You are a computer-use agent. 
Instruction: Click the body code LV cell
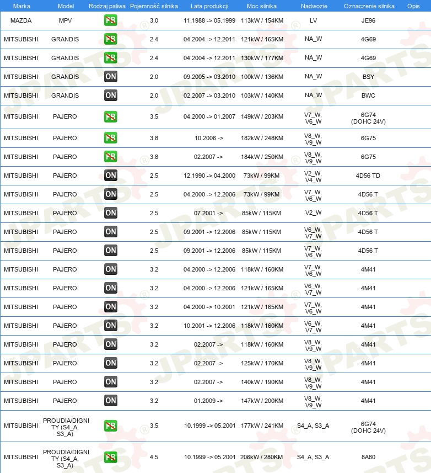[x=313, y=20]
